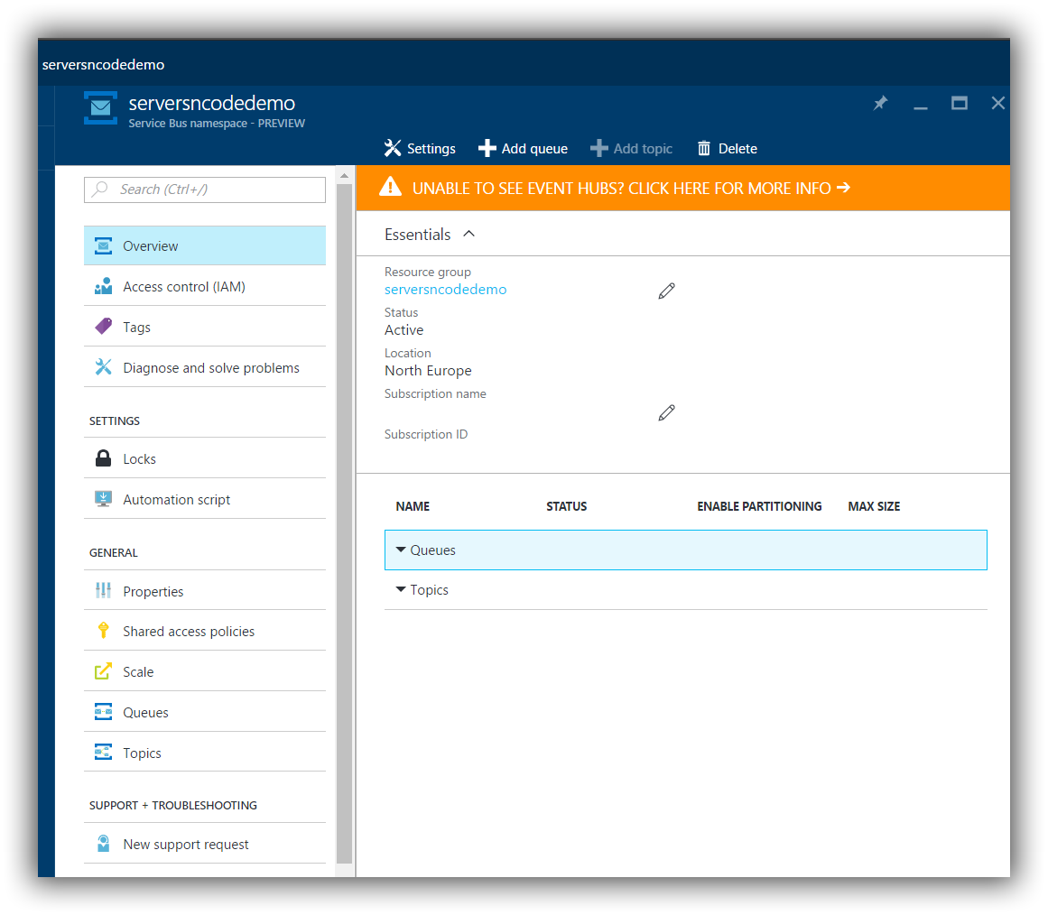Collapse the Essentials section chevron
This screenshot has height=915, width=1048.
click(x=469, y=234)
